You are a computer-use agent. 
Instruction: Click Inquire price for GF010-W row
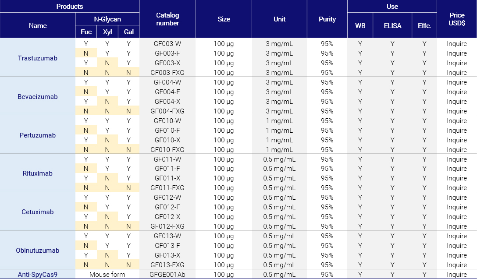pos(457,121)
